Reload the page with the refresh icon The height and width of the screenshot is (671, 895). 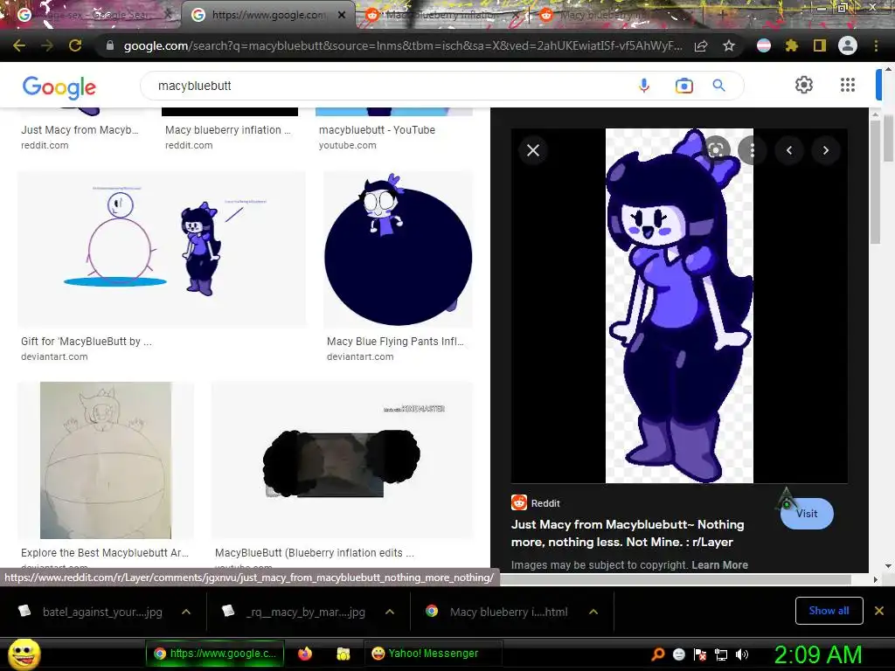pyautogui.click(x=75, y=45)
